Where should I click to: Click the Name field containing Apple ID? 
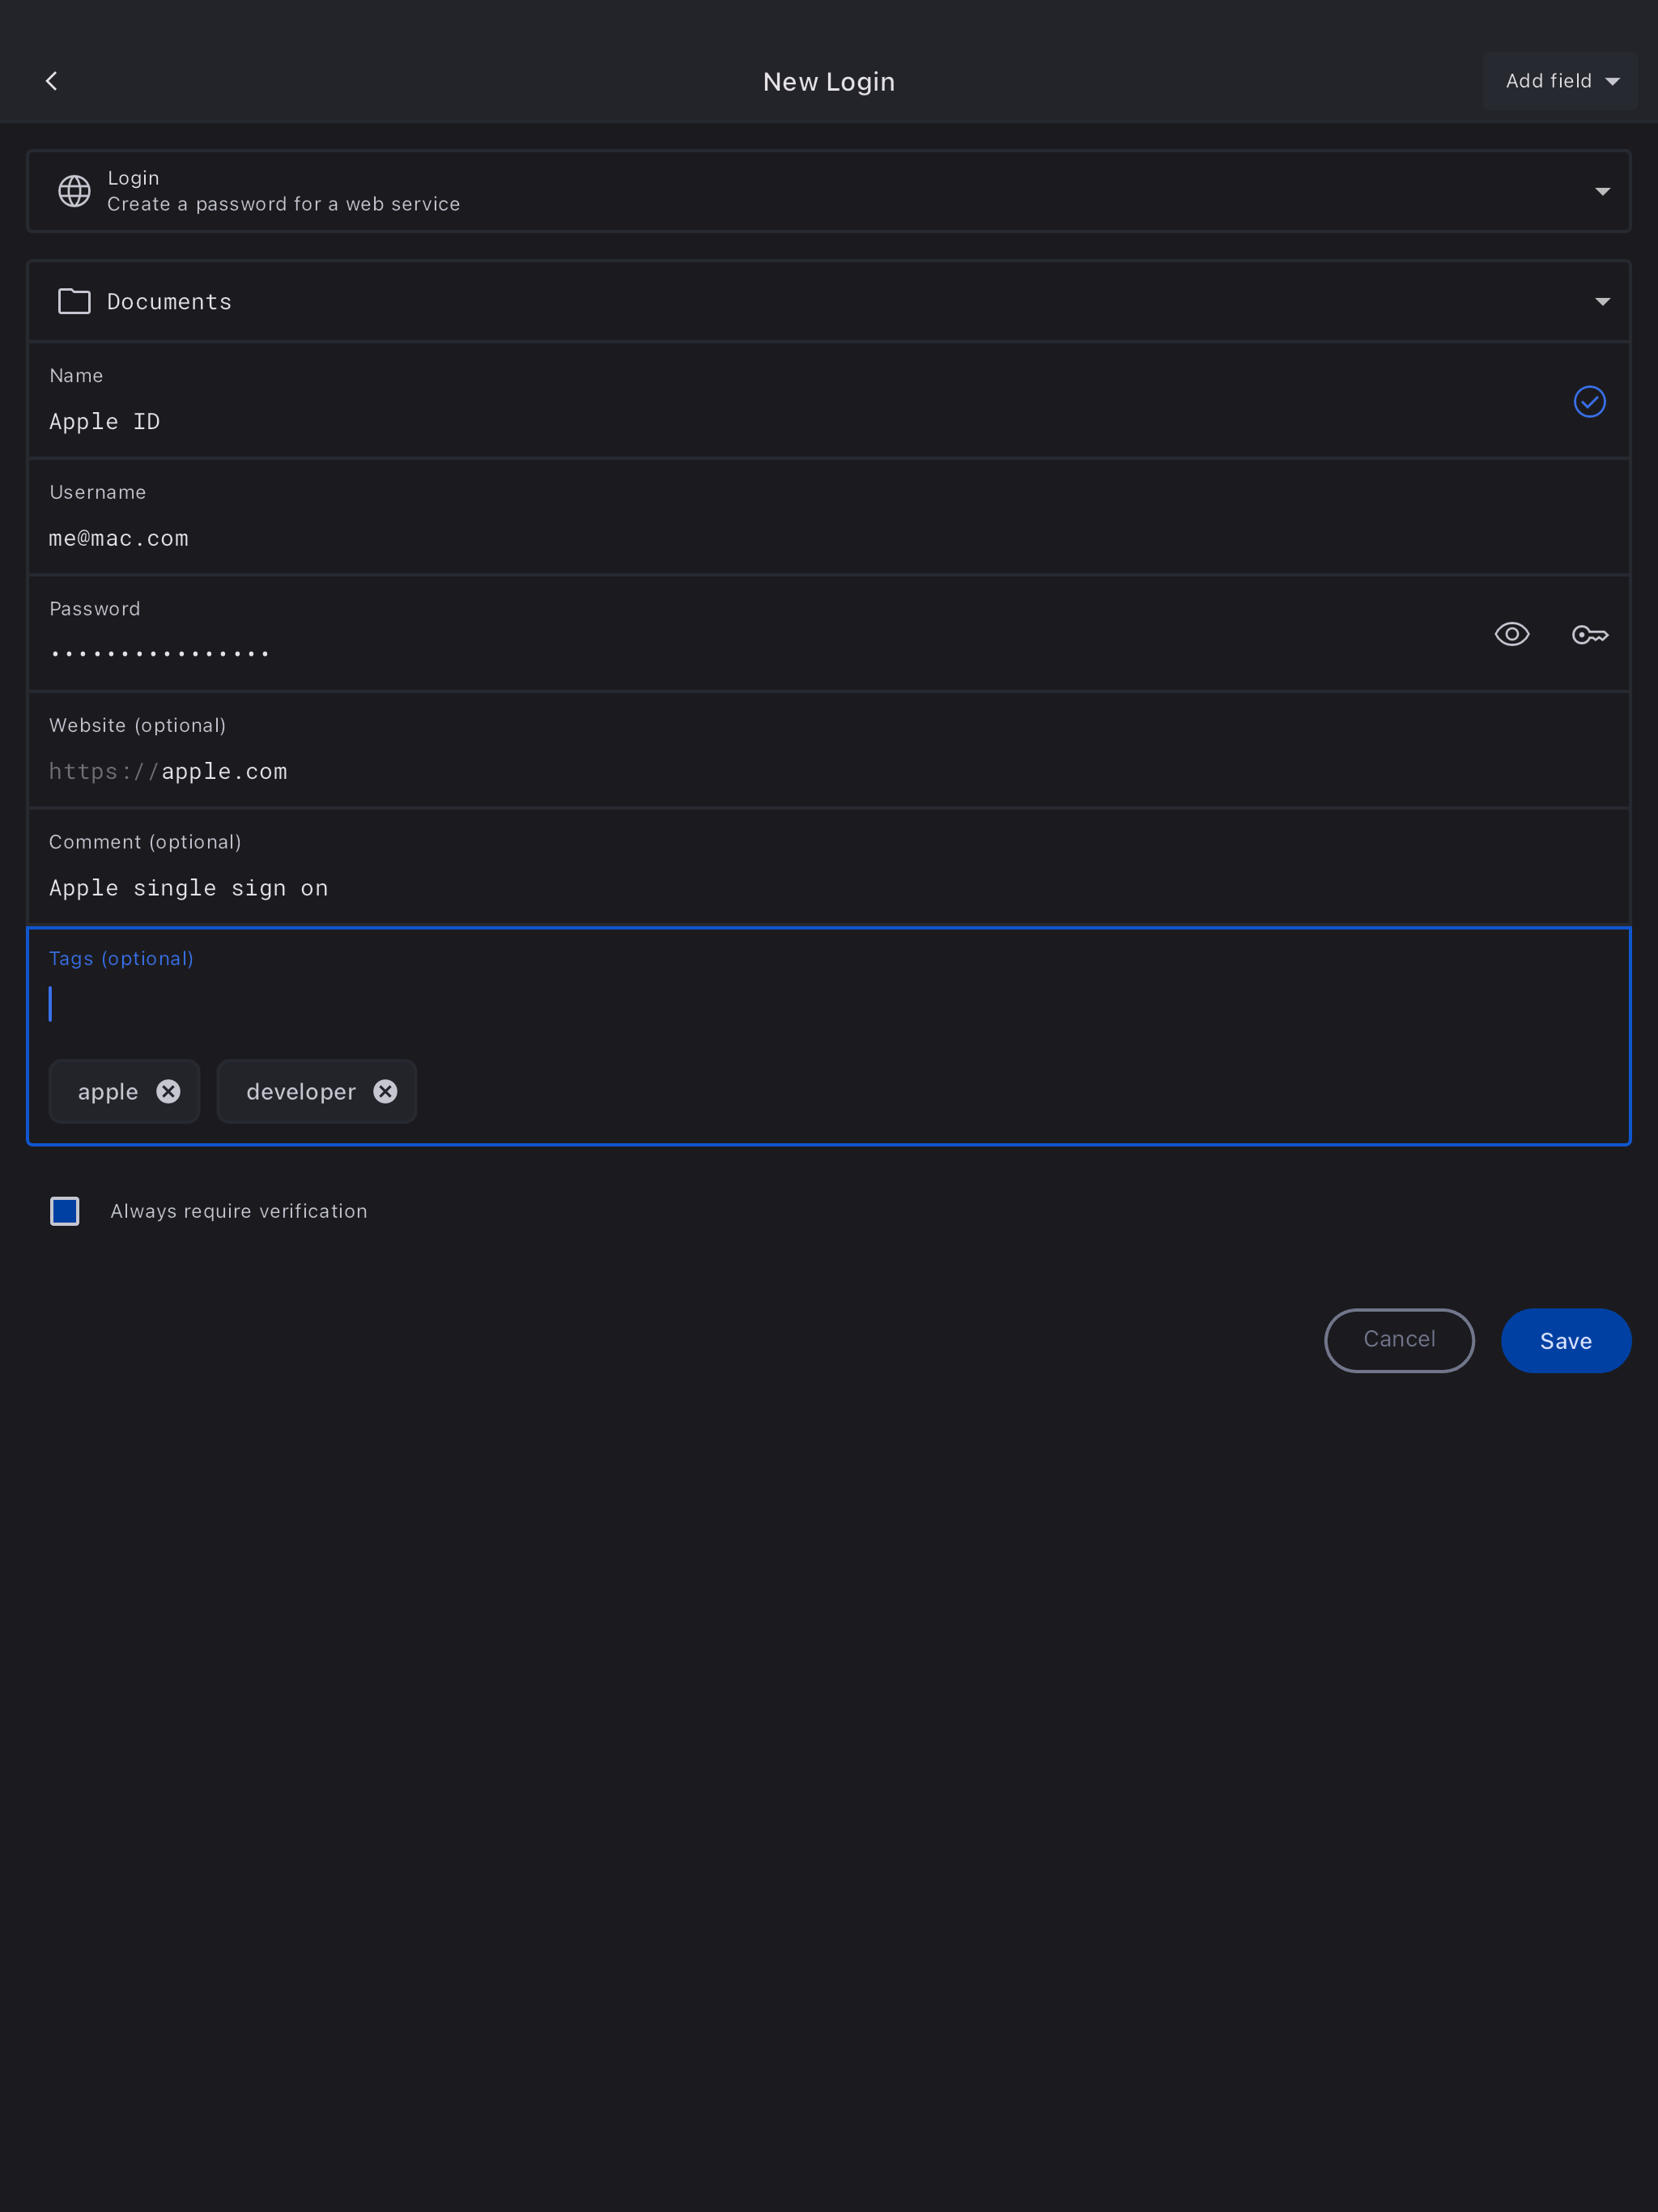click(x=700, y=422)
